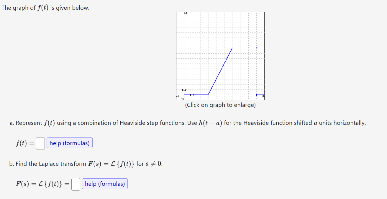Image resolution: width=387 pixels, height=199 pixels.
Task: Click the open circle endpoint on the graph
Action: pos(256,48)
